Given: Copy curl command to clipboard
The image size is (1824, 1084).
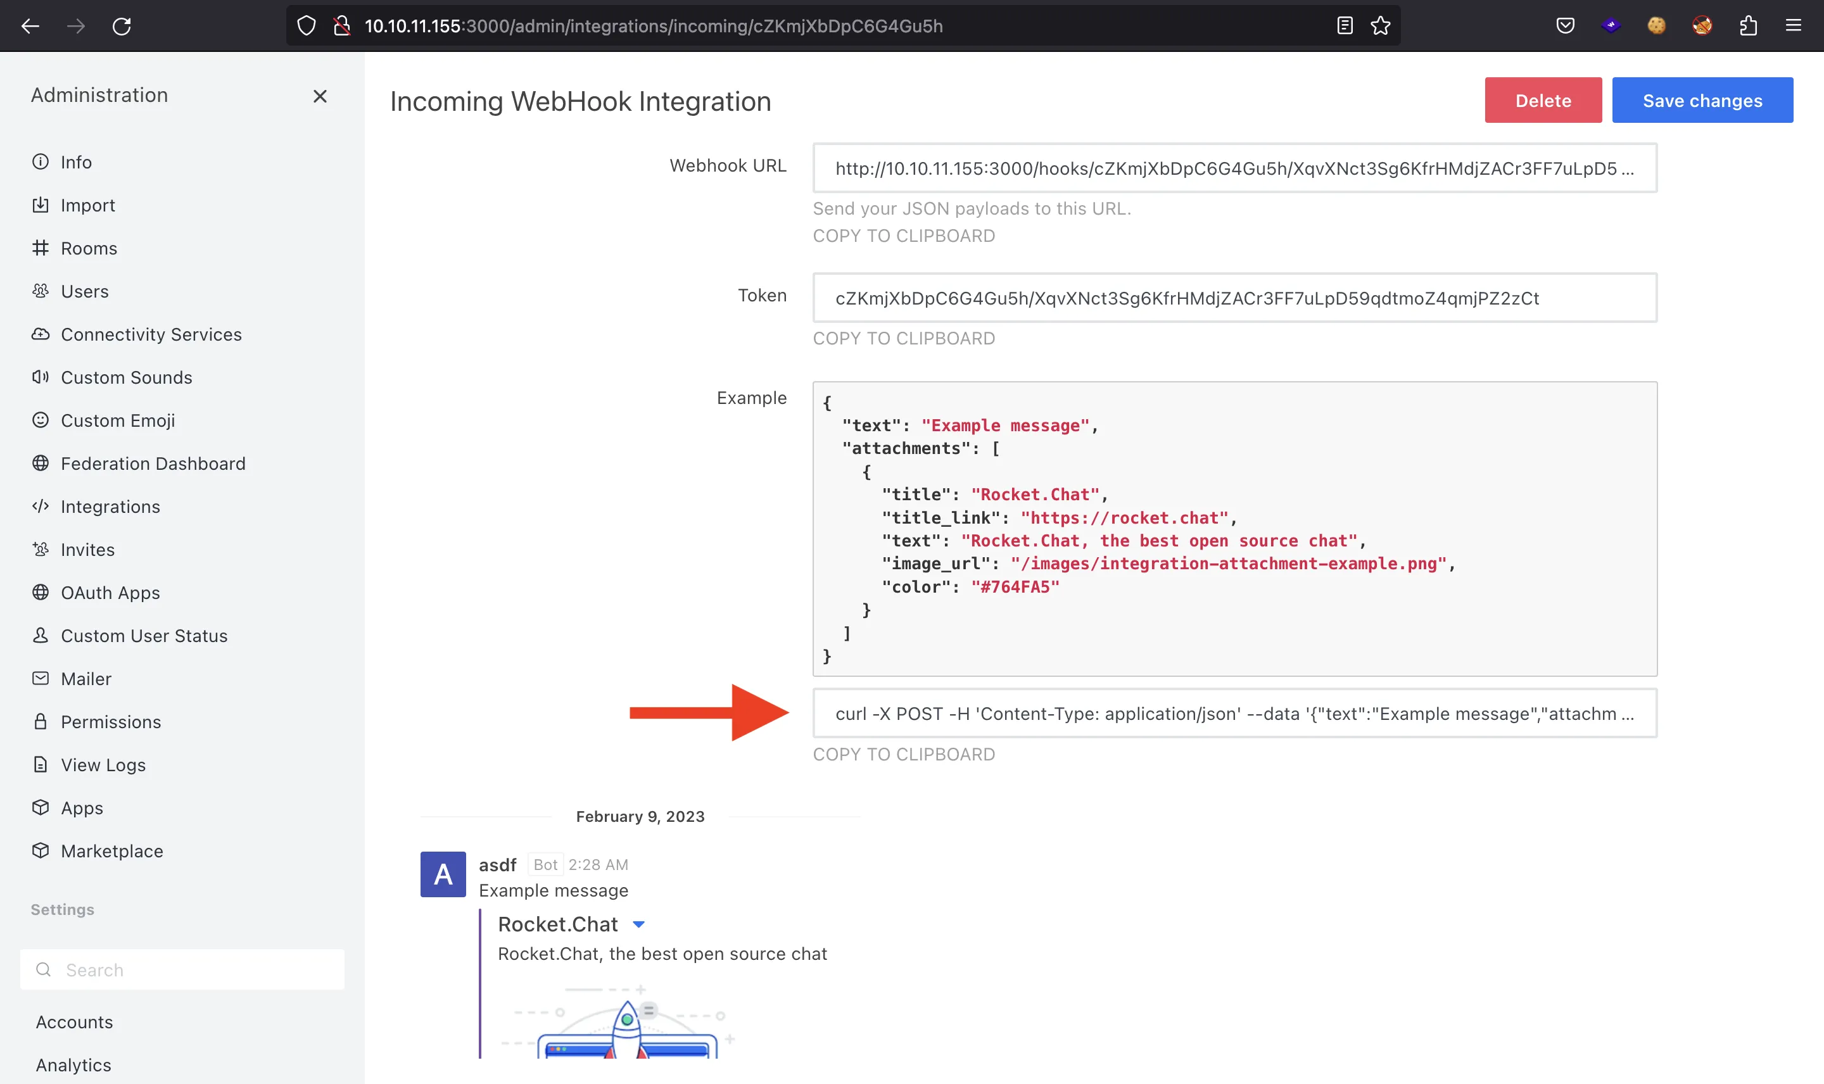Looking at the screenshot, I should tap(904, 753).
